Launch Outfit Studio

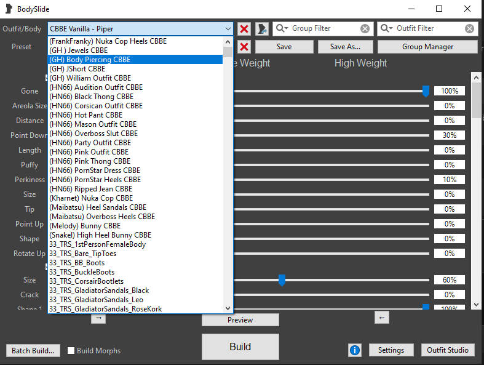(x=448, y=350)
